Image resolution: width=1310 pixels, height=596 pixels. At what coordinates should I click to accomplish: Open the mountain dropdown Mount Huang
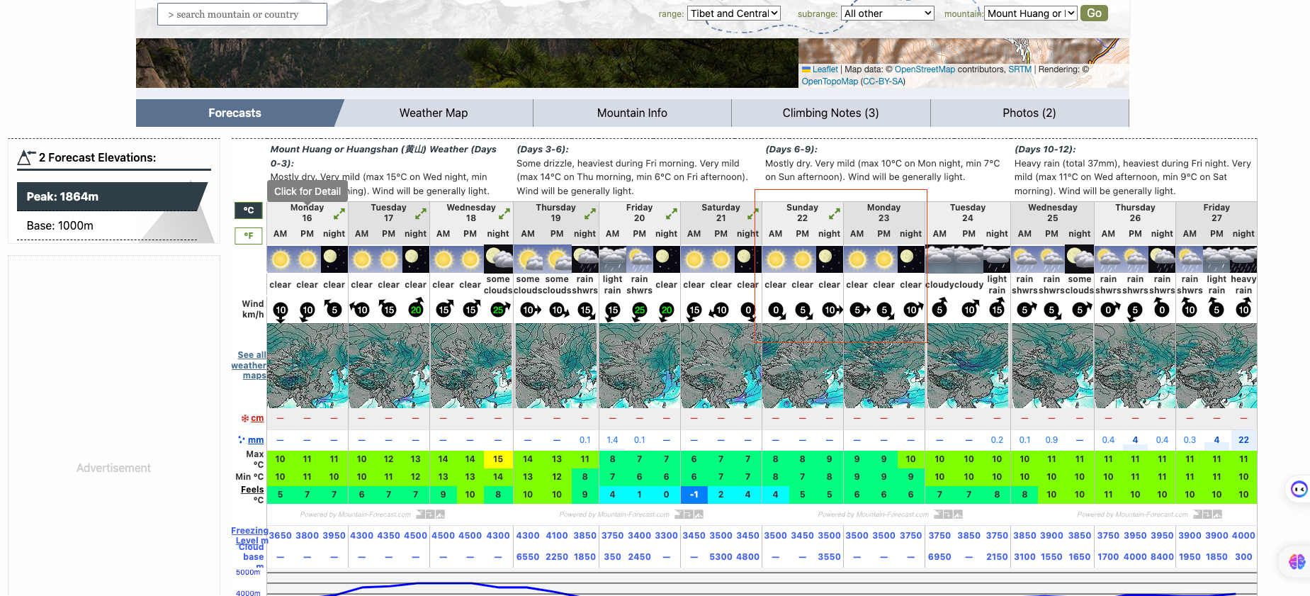[1031, 13]
